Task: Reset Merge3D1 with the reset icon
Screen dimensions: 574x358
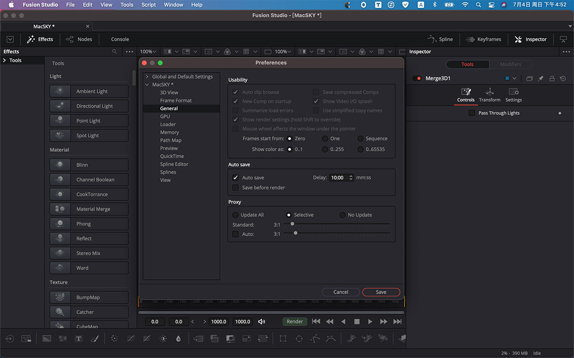Action: point(563,78)
